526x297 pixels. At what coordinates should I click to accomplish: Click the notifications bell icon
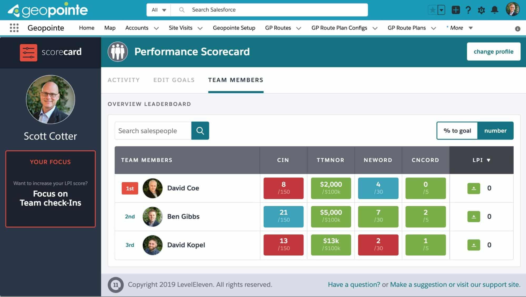[x=494, y=10]
